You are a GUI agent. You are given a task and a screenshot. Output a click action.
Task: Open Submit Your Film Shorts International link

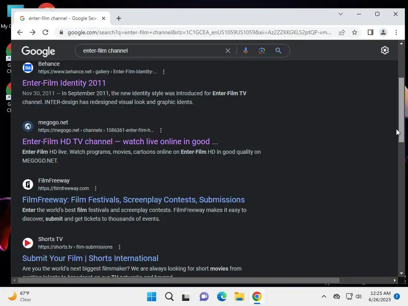[x=90, y=258]
